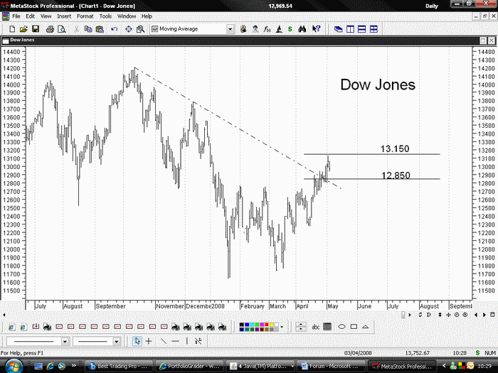Open the Tools menu
This screenshot has height=373, width=498.
click(x=105, y=16)
